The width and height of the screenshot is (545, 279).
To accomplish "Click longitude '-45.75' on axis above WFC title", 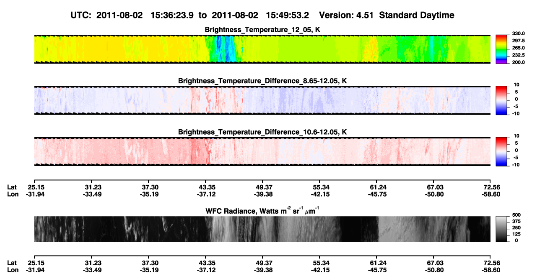I will tap(376, 194).
